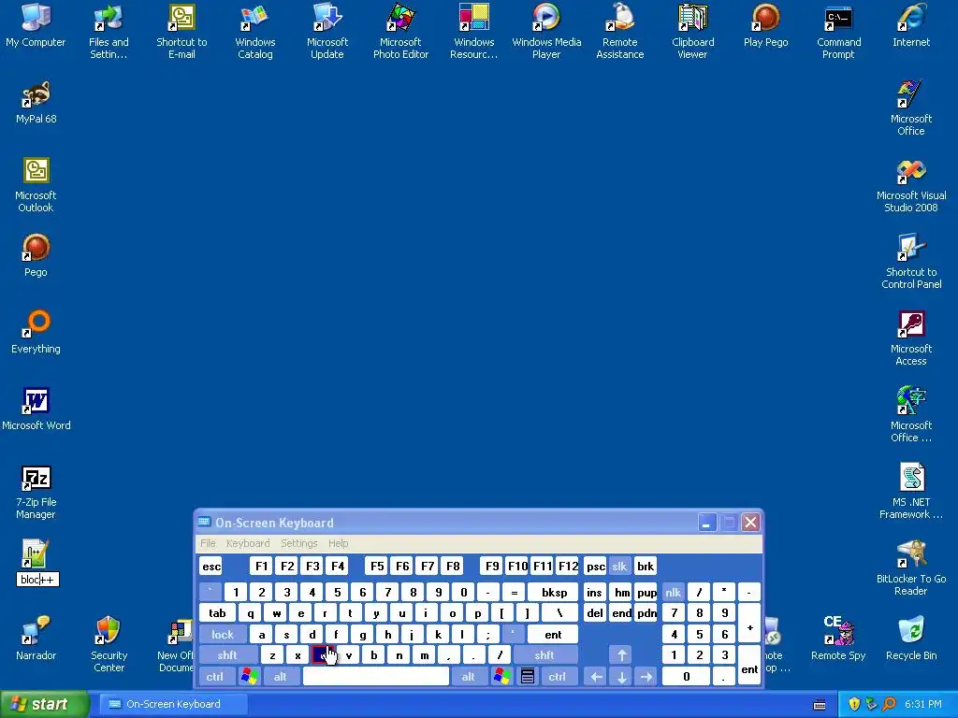Toggle the right shft key
This screenshot has height=718, width=958.
(x=544, y=655)
